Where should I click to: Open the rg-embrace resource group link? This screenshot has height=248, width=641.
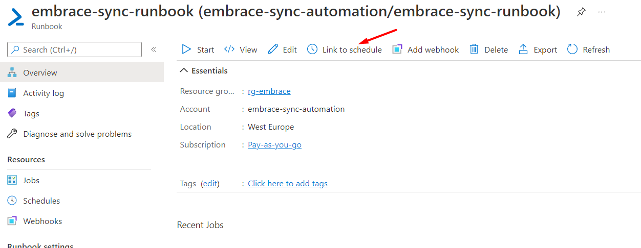[x=269, y=91]
